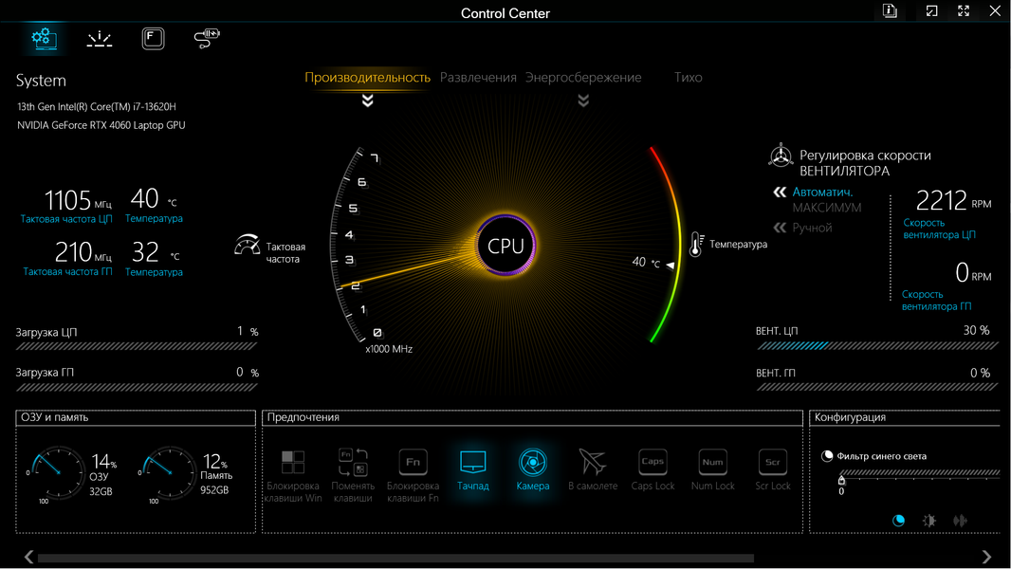Click the В самолете airplane mode icon
The image size is (1011, 569).
coord(593,462)
